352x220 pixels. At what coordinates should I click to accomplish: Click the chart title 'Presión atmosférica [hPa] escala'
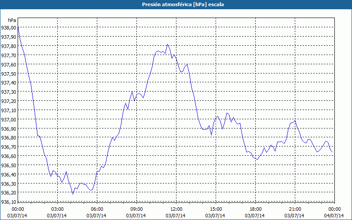click(183, 4)
